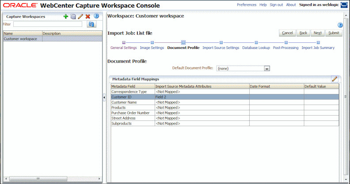
Task: Click the Metadata Field column header
Action: pos(133,86)
